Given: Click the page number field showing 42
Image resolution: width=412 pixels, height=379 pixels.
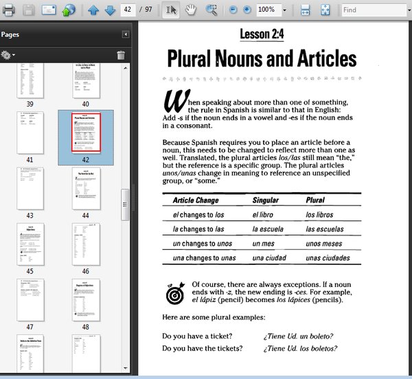Looking at the screenshot, I should coord(128,10).
